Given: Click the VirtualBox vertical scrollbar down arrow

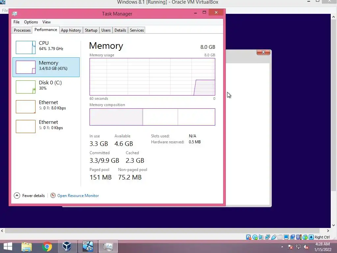Looking at the screenshot, I should click(x=334, y=225).
